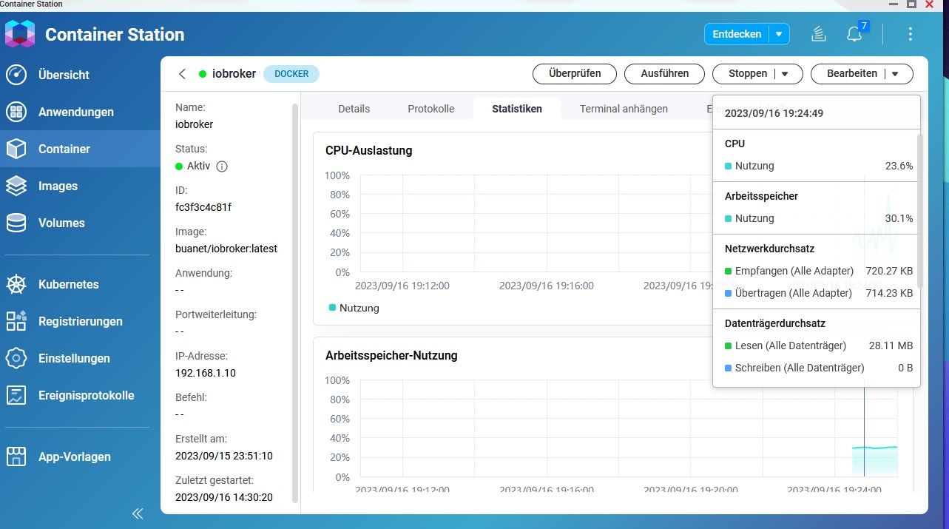This screenshot has height=529, width=949.
Task: Click the CPU-Auslastung chart title
Action: pos(369,151)
